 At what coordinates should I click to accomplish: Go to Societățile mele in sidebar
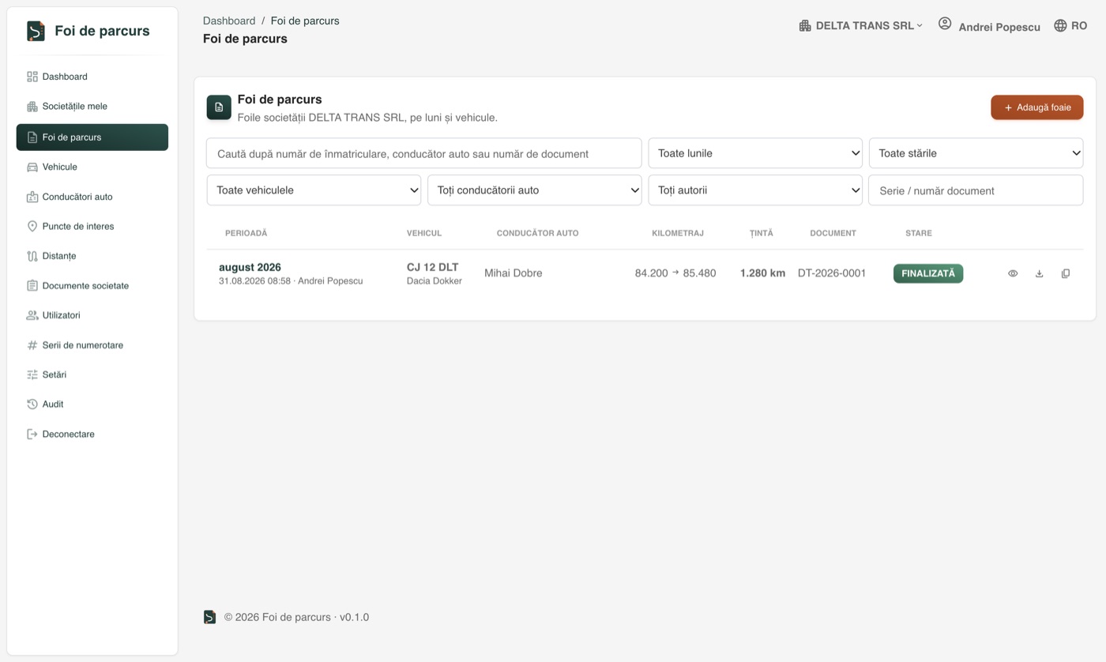click(92, 106)
